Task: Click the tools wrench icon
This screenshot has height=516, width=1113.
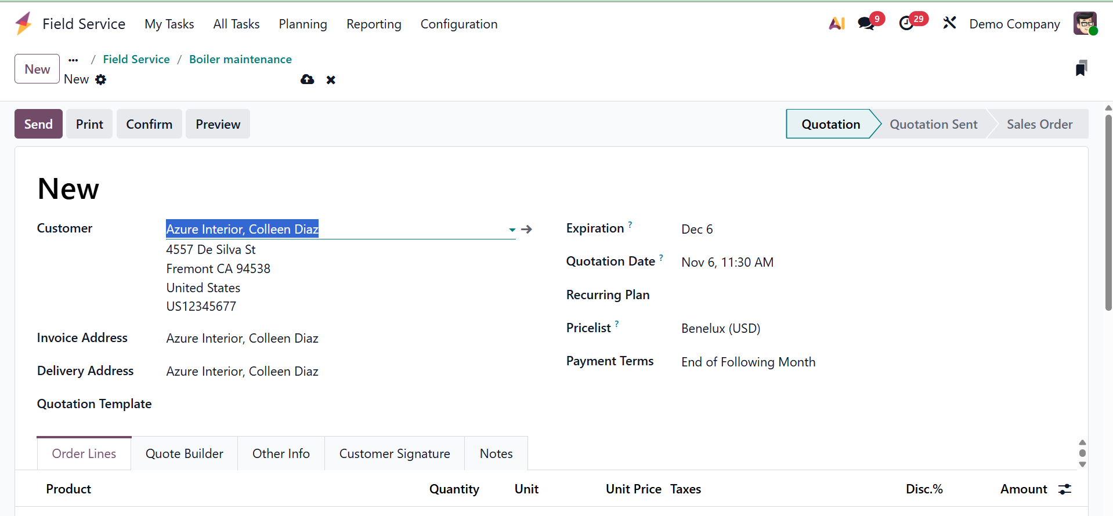Action: coord(949,23)
